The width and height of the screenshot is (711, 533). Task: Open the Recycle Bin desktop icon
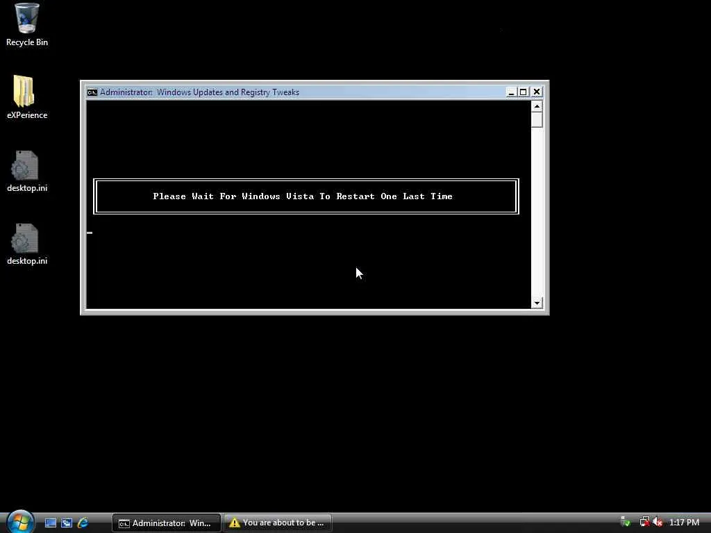(26, 25)
